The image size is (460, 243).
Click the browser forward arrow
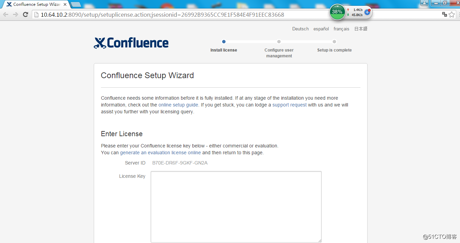point(15,14)
